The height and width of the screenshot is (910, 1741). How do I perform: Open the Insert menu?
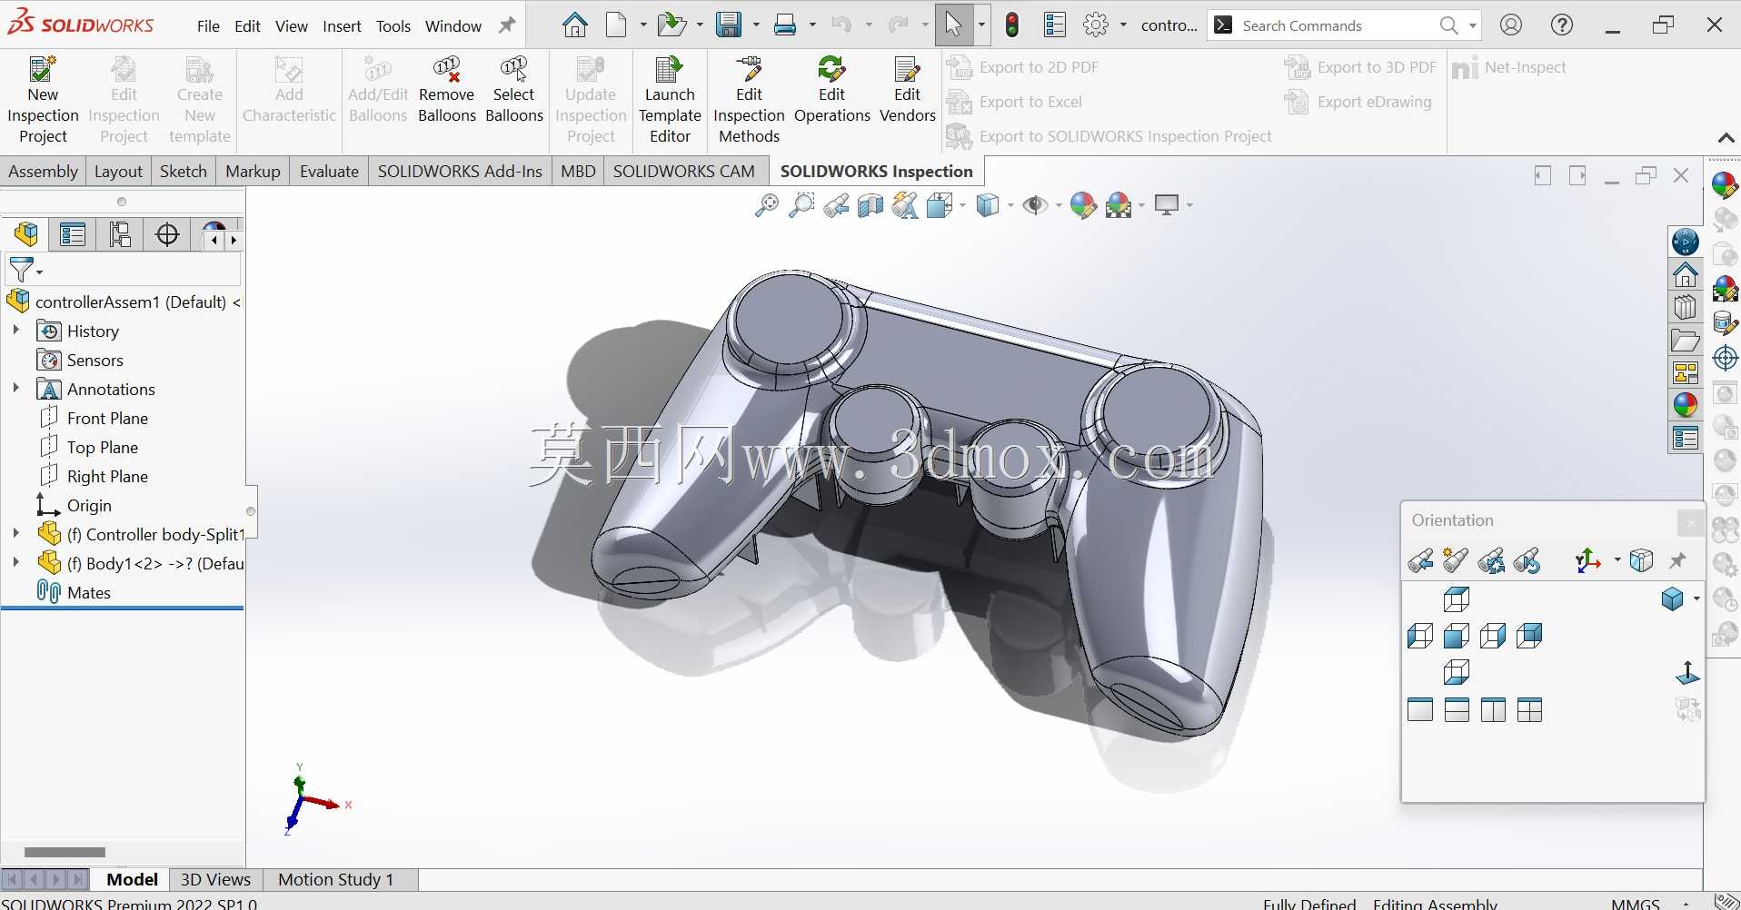click(x=342, y=26)
